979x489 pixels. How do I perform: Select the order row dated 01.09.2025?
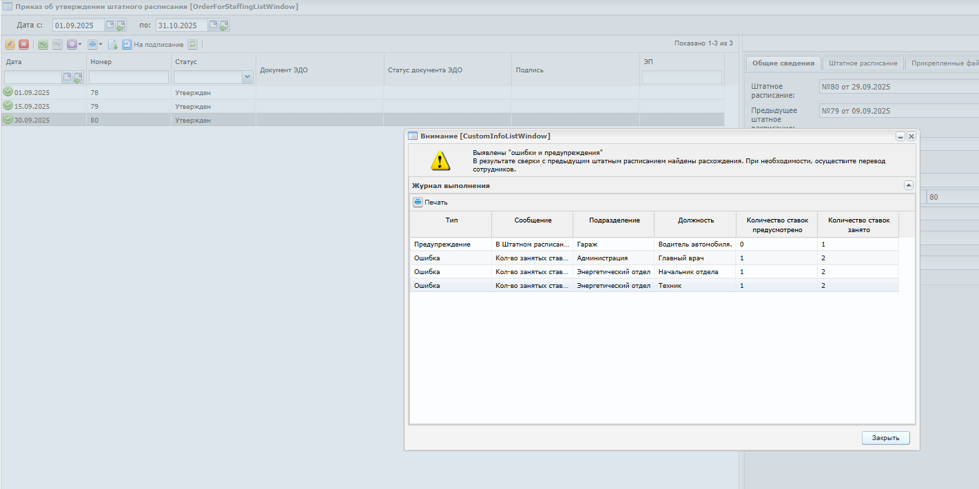pos(362,92)
